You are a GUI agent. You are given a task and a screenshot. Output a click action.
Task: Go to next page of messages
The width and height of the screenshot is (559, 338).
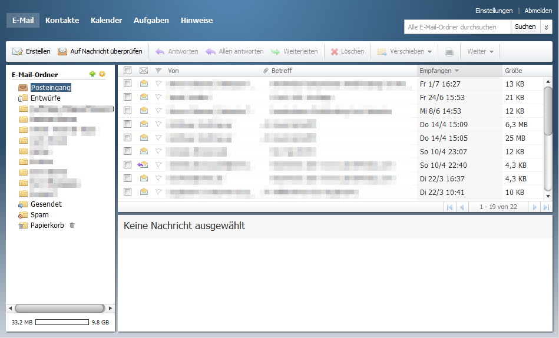534,207
